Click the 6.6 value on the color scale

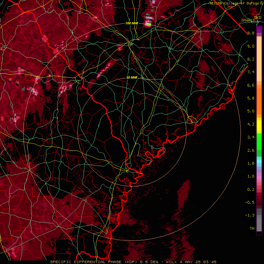point(251,85)
